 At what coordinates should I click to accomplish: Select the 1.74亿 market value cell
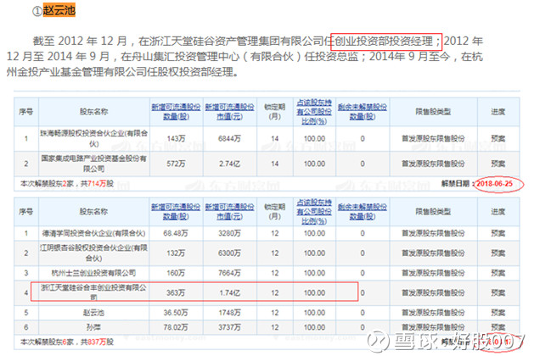point(229,292)
